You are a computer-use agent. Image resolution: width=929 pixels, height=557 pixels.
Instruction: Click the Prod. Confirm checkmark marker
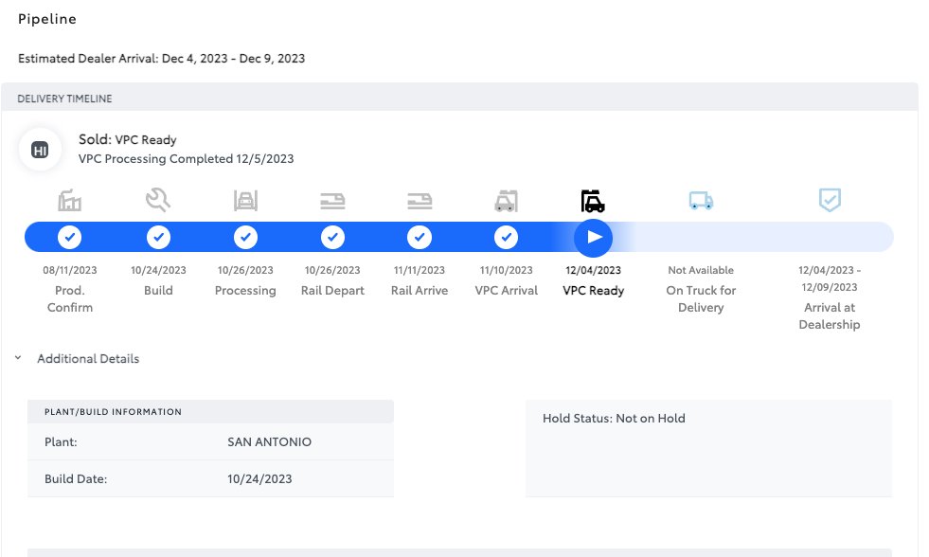click(69, 237)
